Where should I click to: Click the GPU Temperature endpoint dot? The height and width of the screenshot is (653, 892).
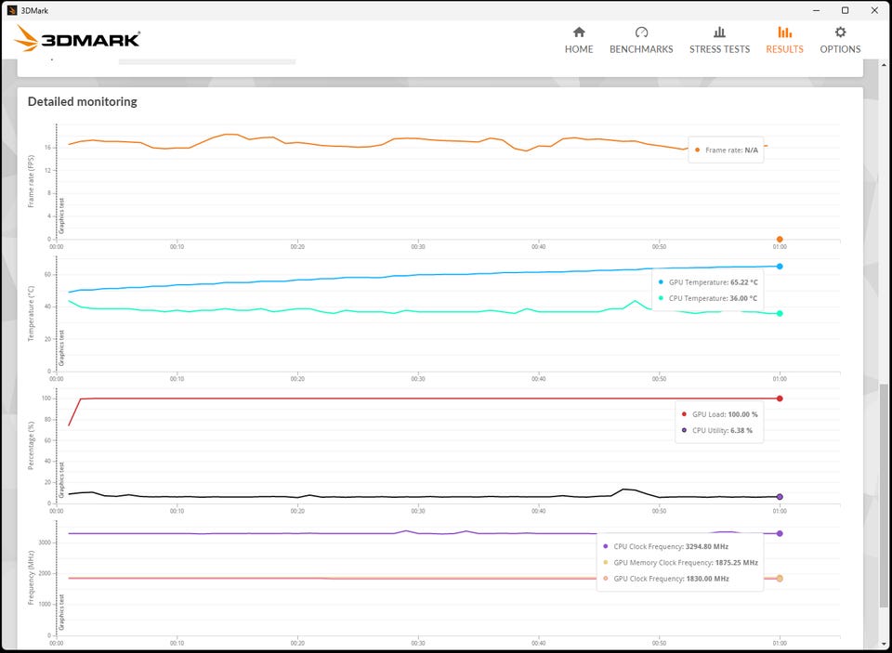[780, 267]
